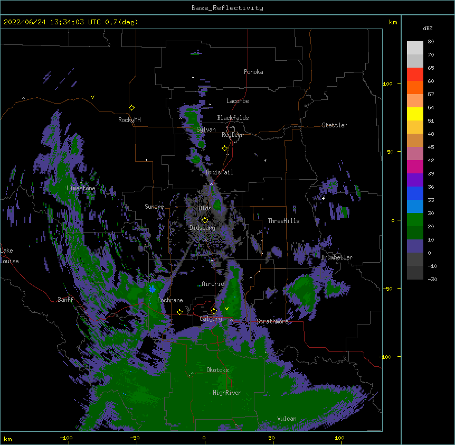The height and width of the screenshot is (445, 455).
Task: Click the -50 km tick on the right axis
Action: click(387, 289)
